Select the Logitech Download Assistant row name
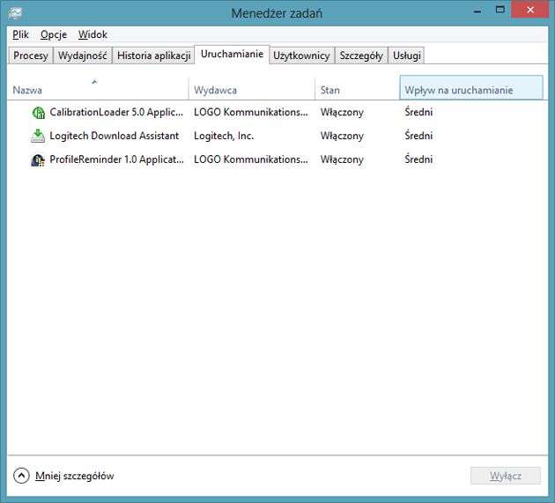Viewport: 555px width, 503px height. (115, 136)
